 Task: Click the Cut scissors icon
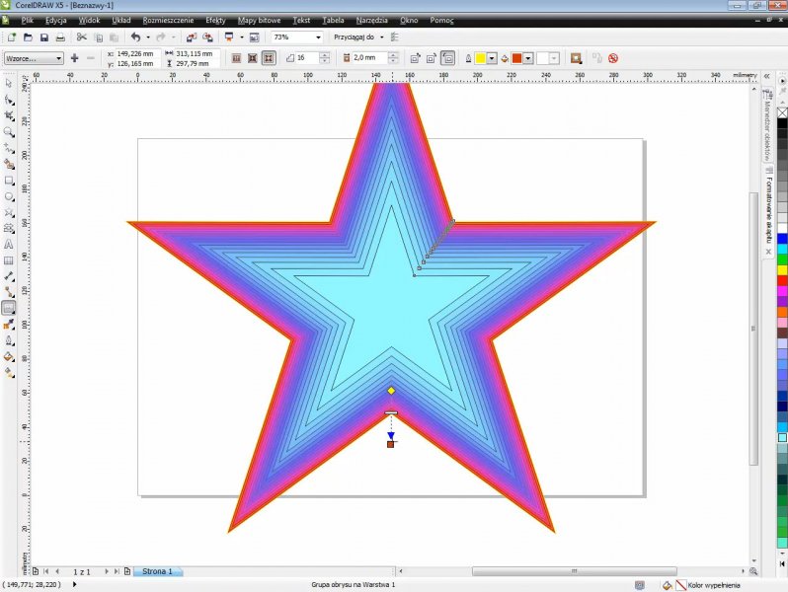[x=82, y=37]
